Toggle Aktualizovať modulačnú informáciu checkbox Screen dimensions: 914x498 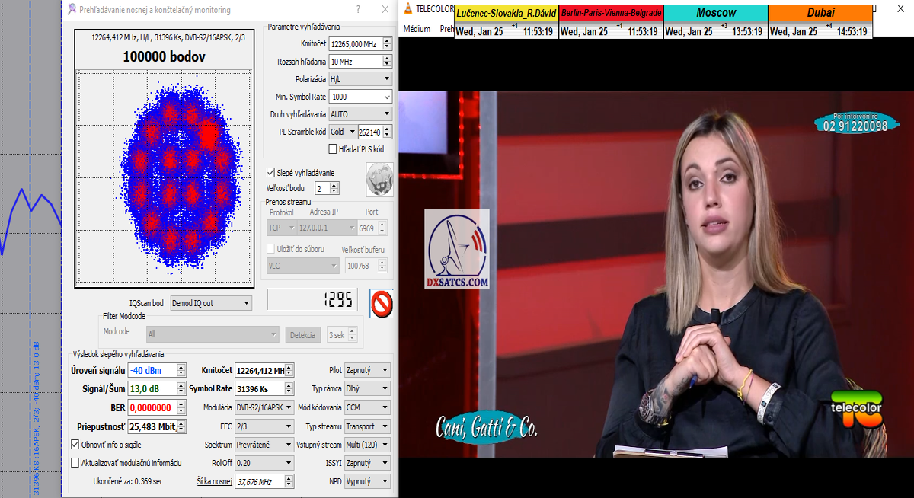pos(75,462)
